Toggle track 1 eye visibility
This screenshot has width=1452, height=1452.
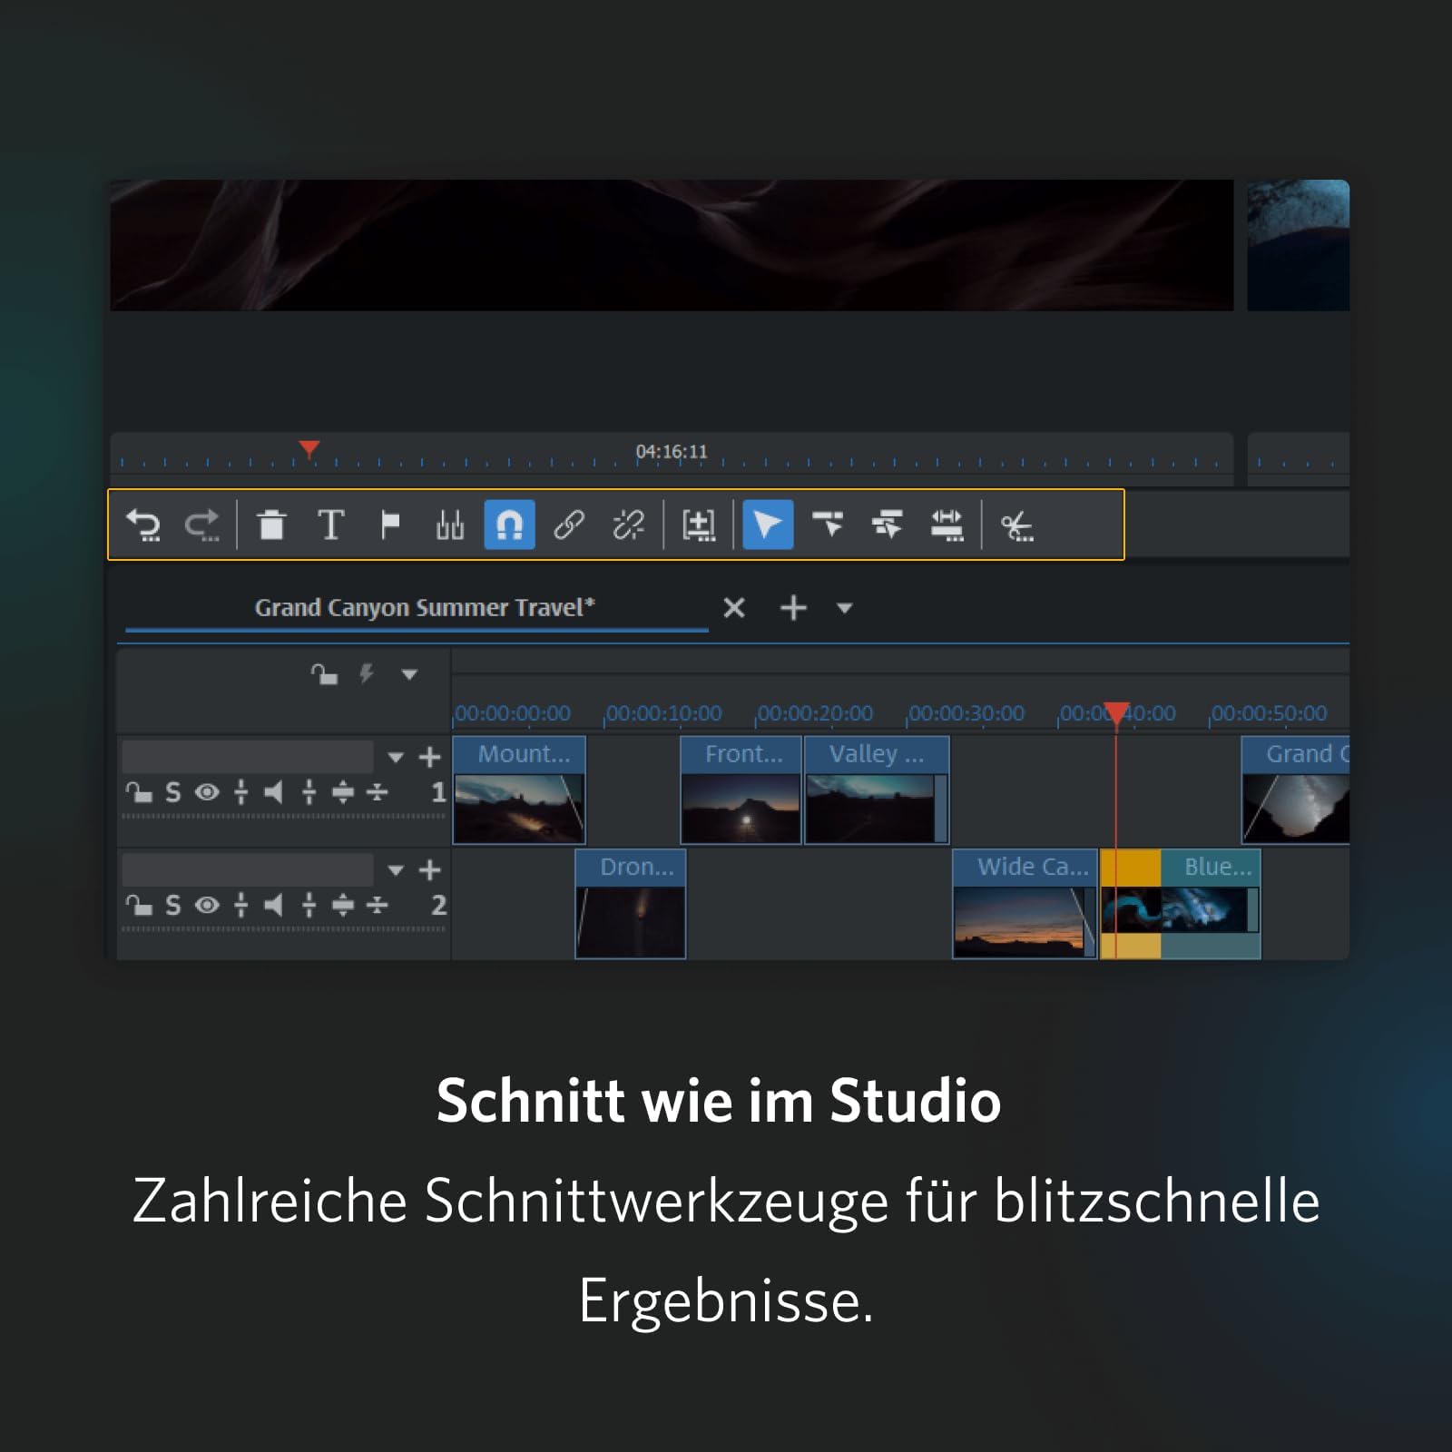click(207, 792)
